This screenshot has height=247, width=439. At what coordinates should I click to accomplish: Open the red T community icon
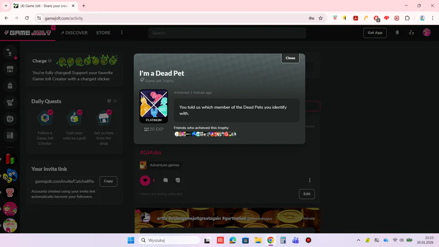pyautogui.click(x=10, y=192)
